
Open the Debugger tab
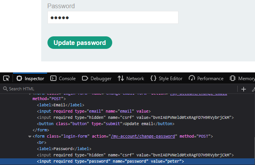pos(97,79)
